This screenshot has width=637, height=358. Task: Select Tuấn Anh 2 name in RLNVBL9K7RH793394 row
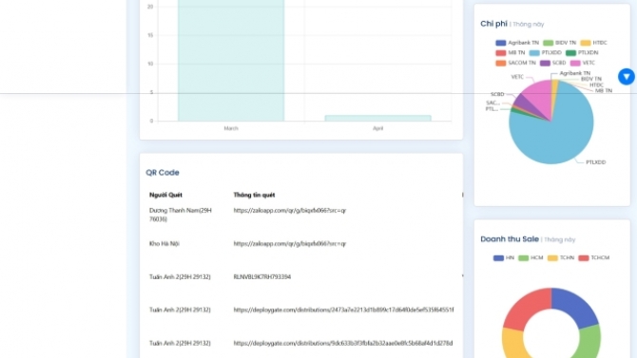tap(180, 277)
